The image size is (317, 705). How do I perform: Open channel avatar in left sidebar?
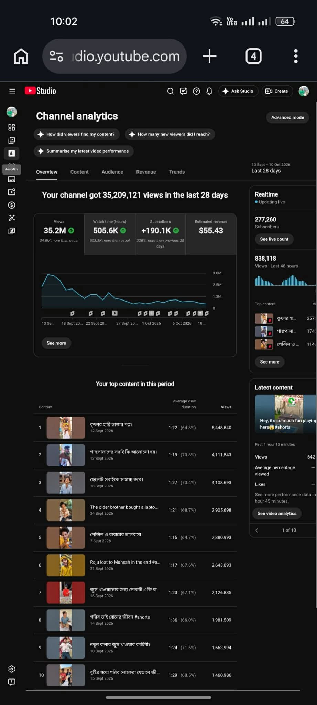coord(12,112)
